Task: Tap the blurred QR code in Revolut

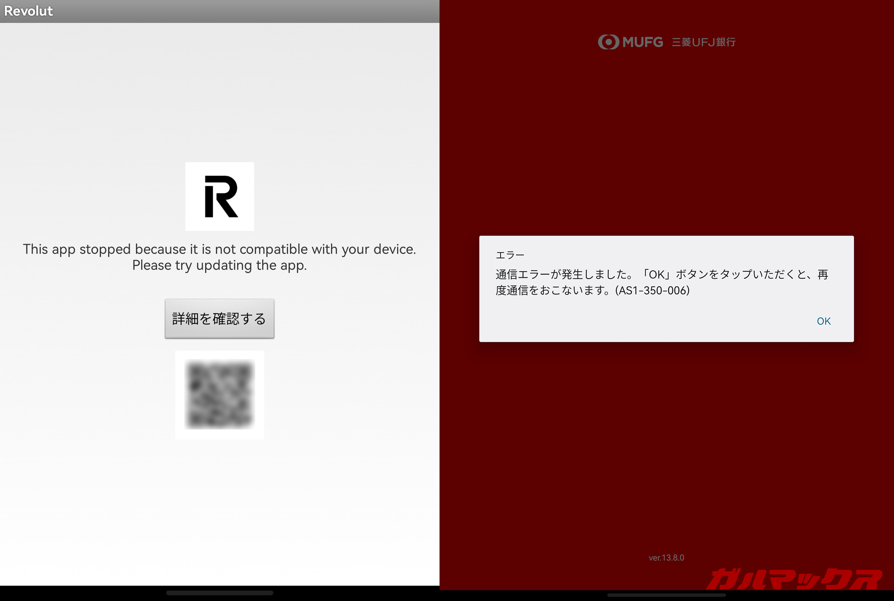Action: (x=220, y=395)
